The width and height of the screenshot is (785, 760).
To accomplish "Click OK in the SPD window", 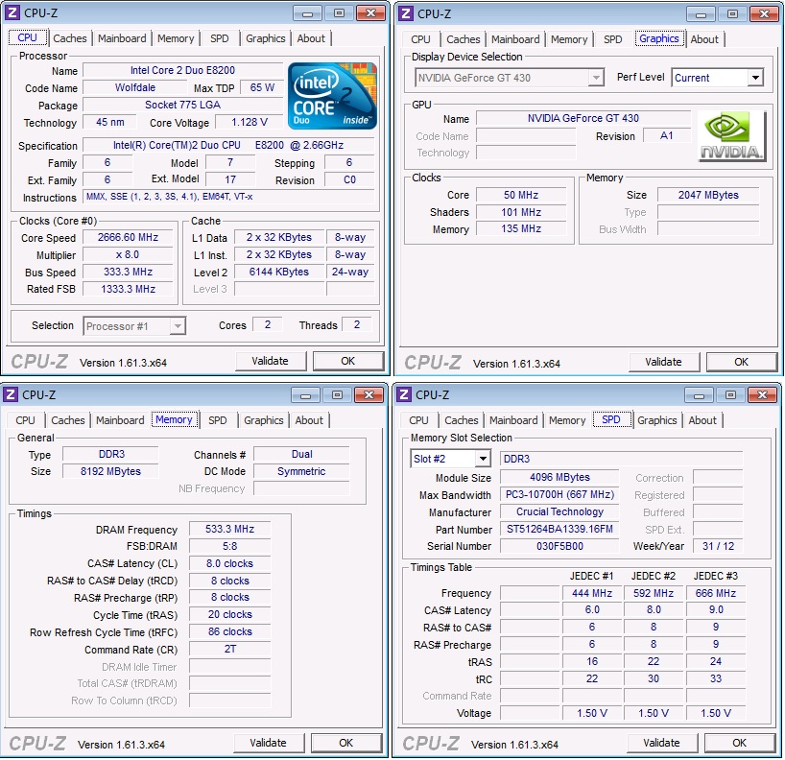I will (740, 743).
